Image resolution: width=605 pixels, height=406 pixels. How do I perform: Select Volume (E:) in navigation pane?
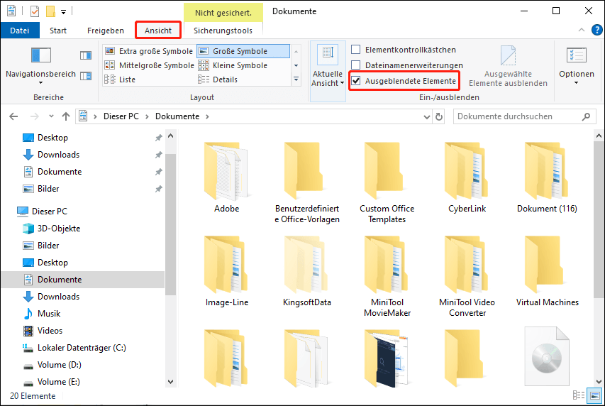pos(52,382)
